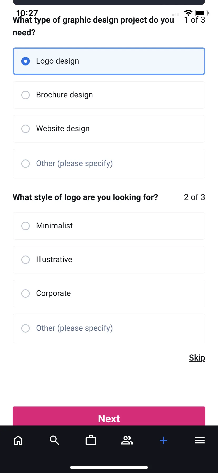Tap the 2 of 3 step indicator

pyautogui.click(x=194, y=197)
